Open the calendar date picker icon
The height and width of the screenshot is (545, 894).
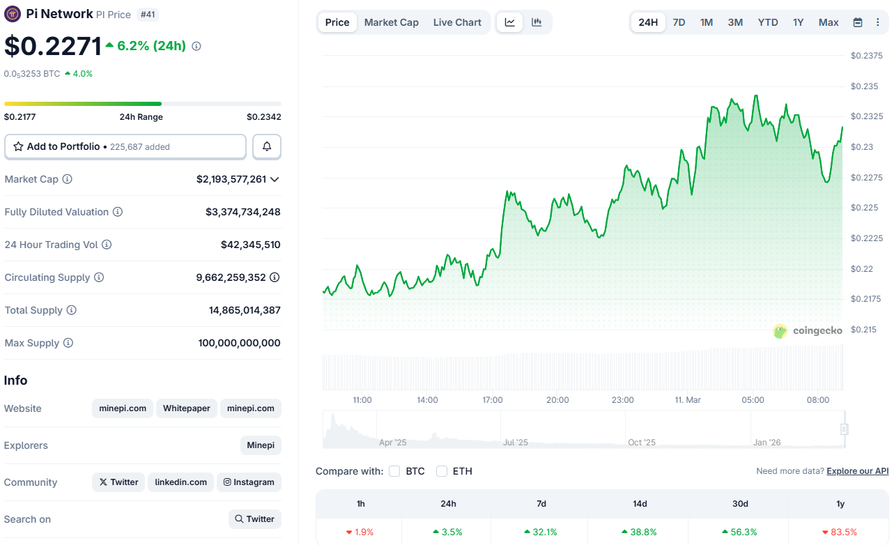click(x=857, y=22)
